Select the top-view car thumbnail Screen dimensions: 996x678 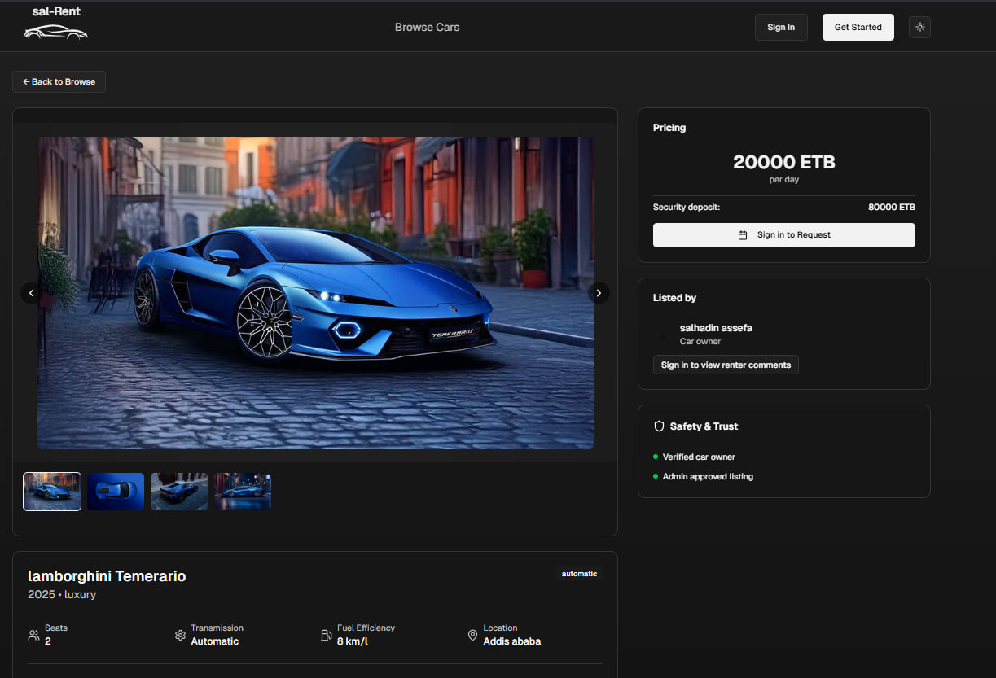[116, 492]
